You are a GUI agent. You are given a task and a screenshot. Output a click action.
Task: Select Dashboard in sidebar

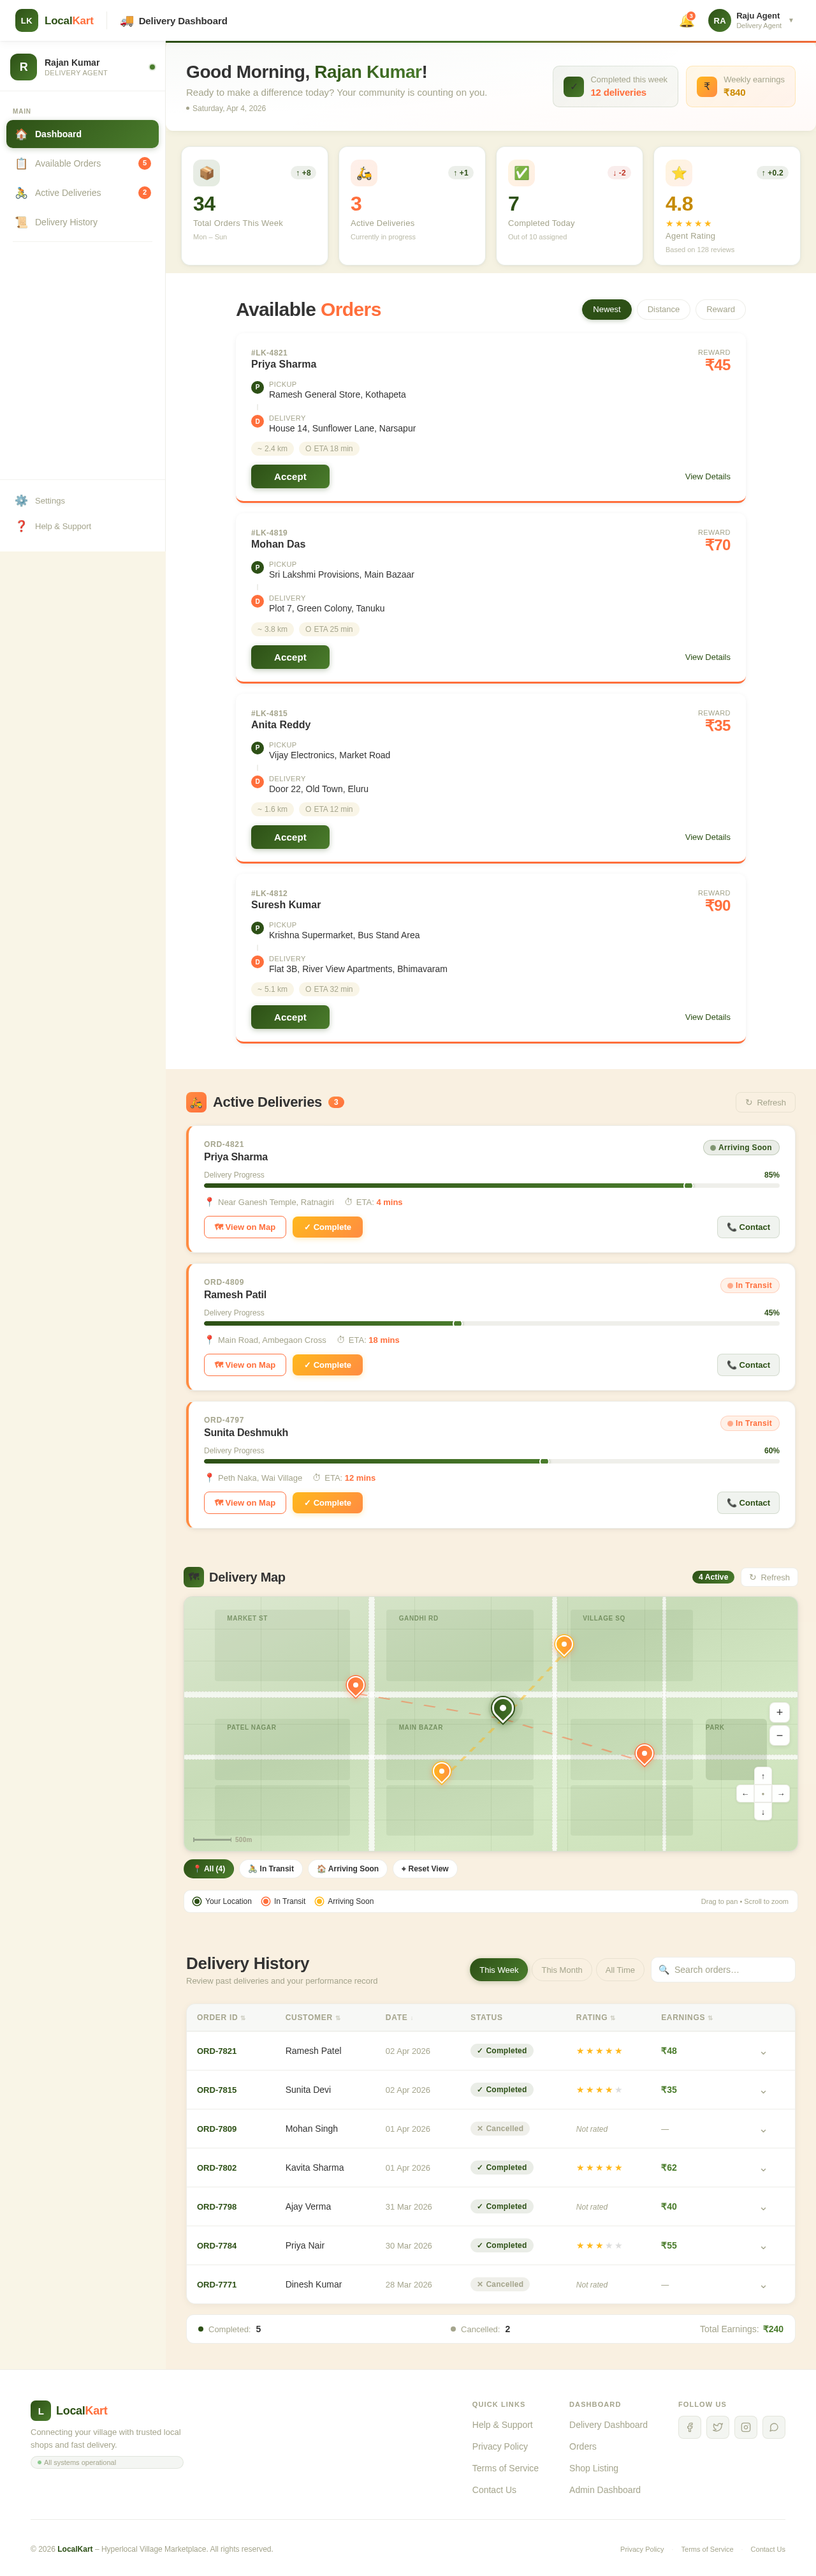pos(82,134)
